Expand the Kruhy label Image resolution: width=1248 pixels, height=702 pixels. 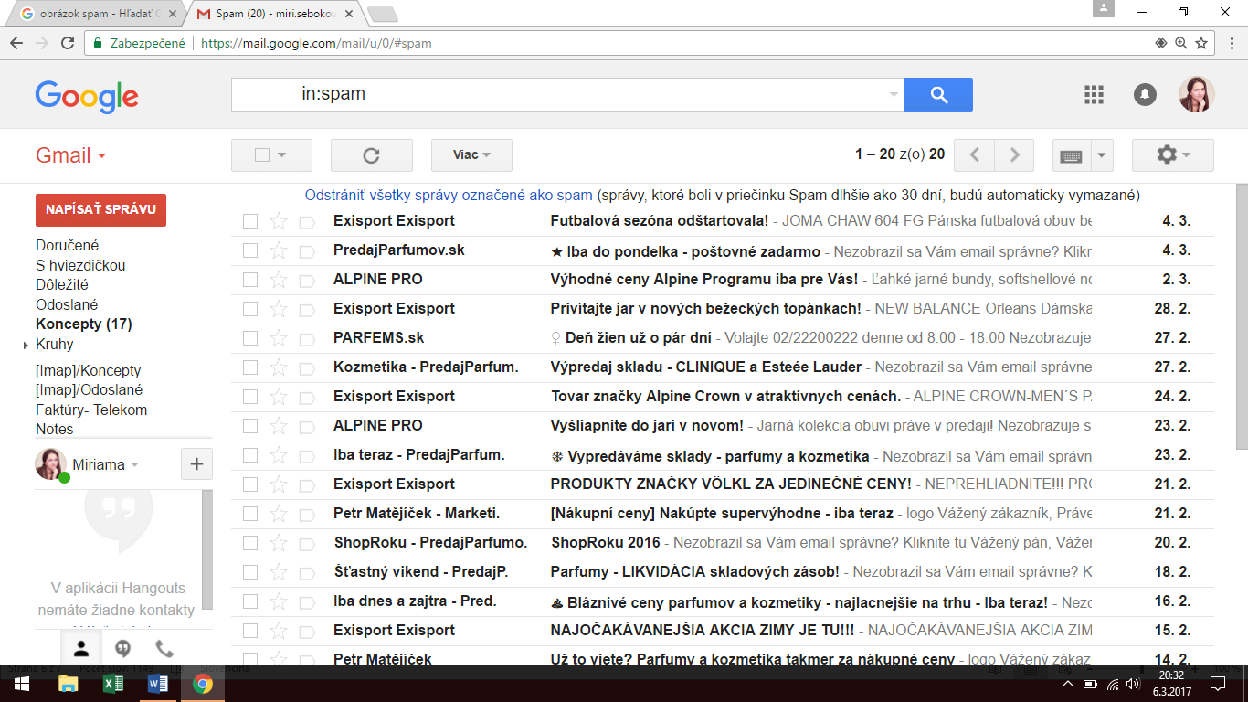(x=26, y=346)
